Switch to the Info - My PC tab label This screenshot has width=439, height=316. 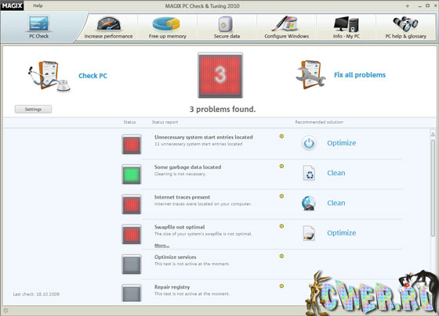[346, 36]
